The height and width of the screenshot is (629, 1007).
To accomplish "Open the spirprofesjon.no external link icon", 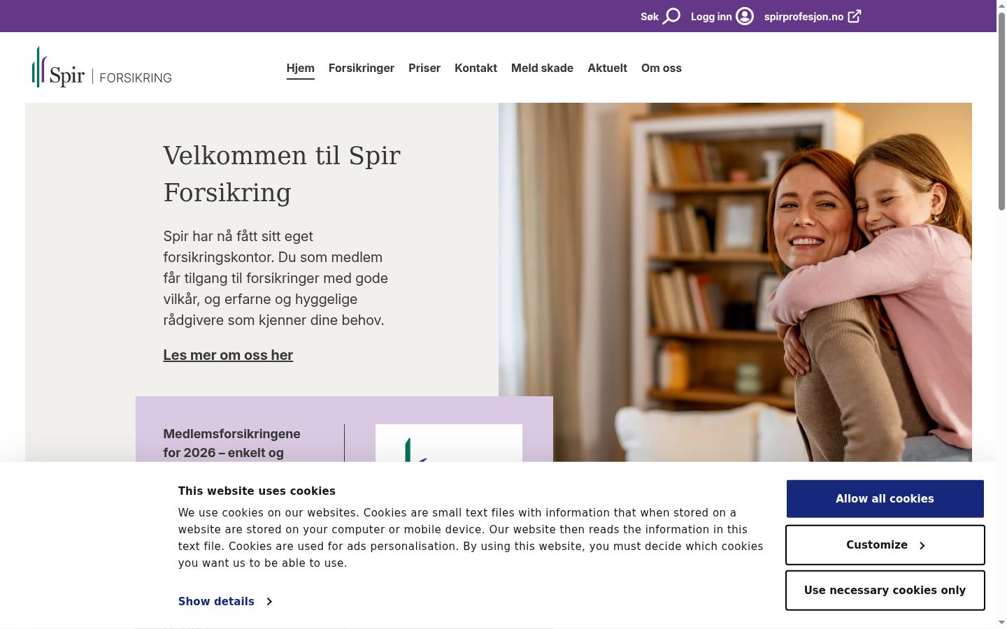I will pyautogui.click(x=855, y=16).
